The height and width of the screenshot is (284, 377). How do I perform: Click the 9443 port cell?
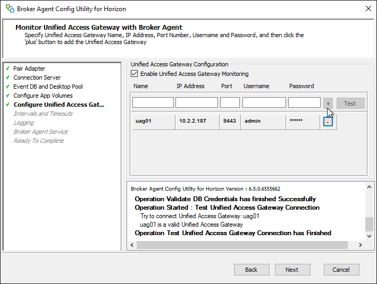pyautogui.click(x=230, y=122)
